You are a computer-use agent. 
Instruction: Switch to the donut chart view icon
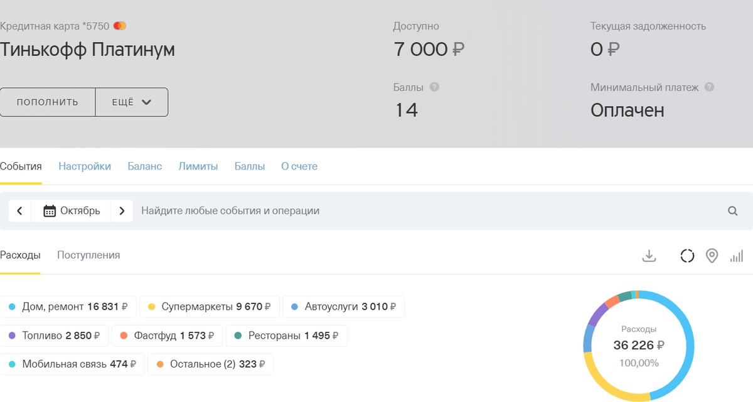[x=687, y=256]
